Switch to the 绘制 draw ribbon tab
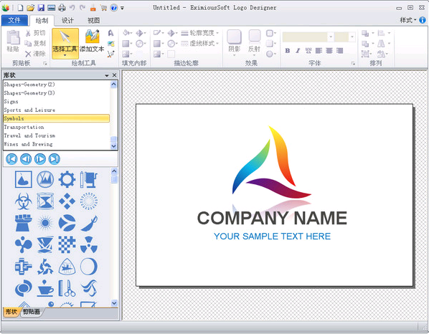 pos(42,21)
